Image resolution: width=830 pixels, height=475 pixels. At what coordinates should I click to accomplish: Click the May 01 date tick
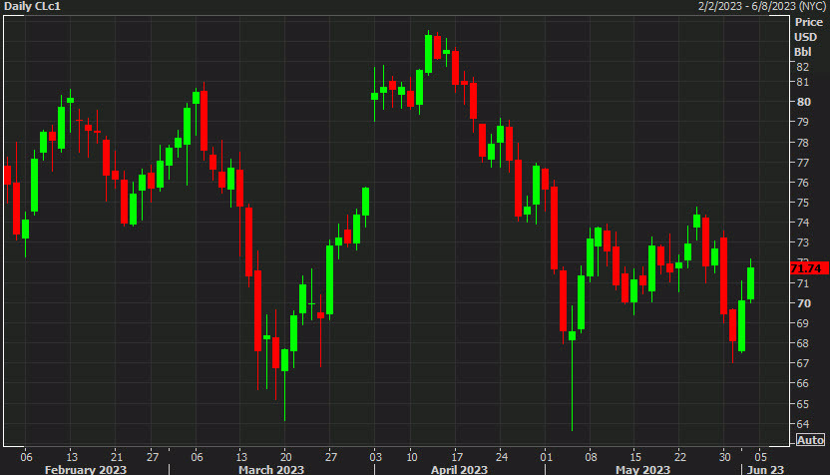[547, 456]
